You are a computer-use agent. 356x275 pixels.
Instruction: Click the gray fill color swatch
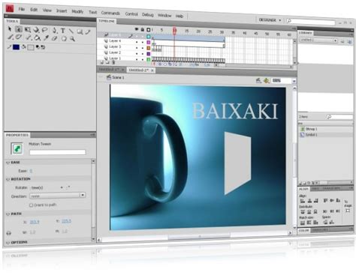[x=31, y=47]
